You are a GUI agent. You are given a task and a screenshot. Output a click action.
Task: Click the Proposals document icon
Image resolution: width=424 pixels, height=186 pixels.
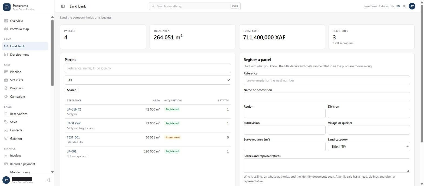coord(6,88)
